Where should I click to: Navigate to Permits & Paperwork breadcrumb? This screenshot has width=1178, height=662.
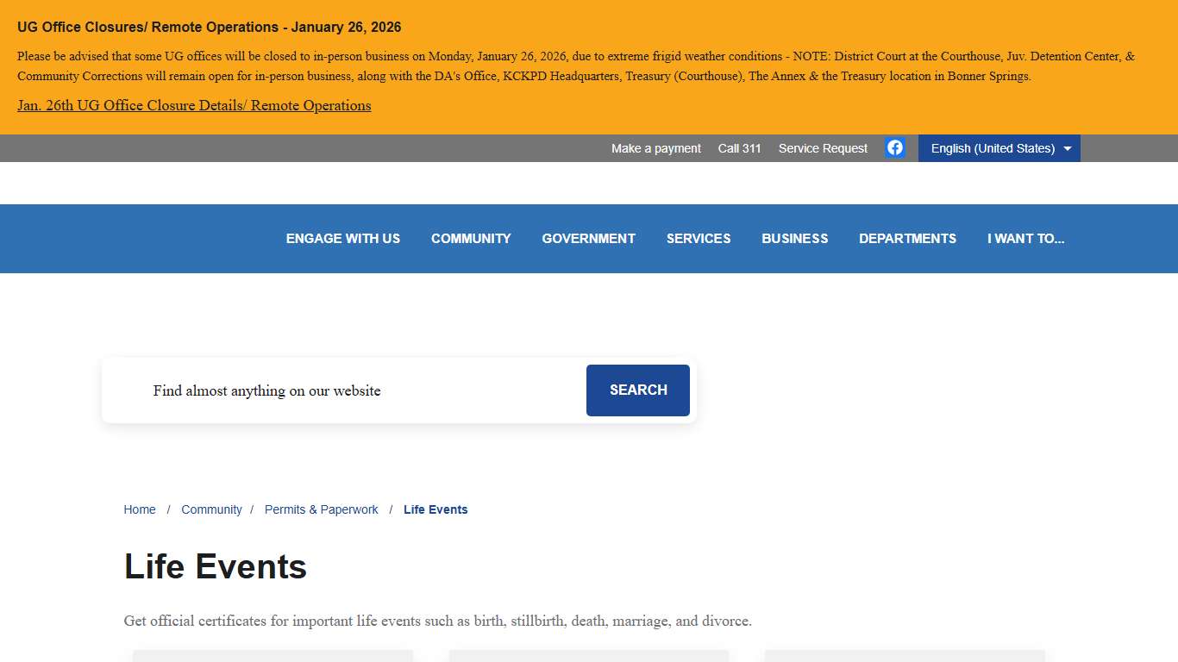point(321,509)
